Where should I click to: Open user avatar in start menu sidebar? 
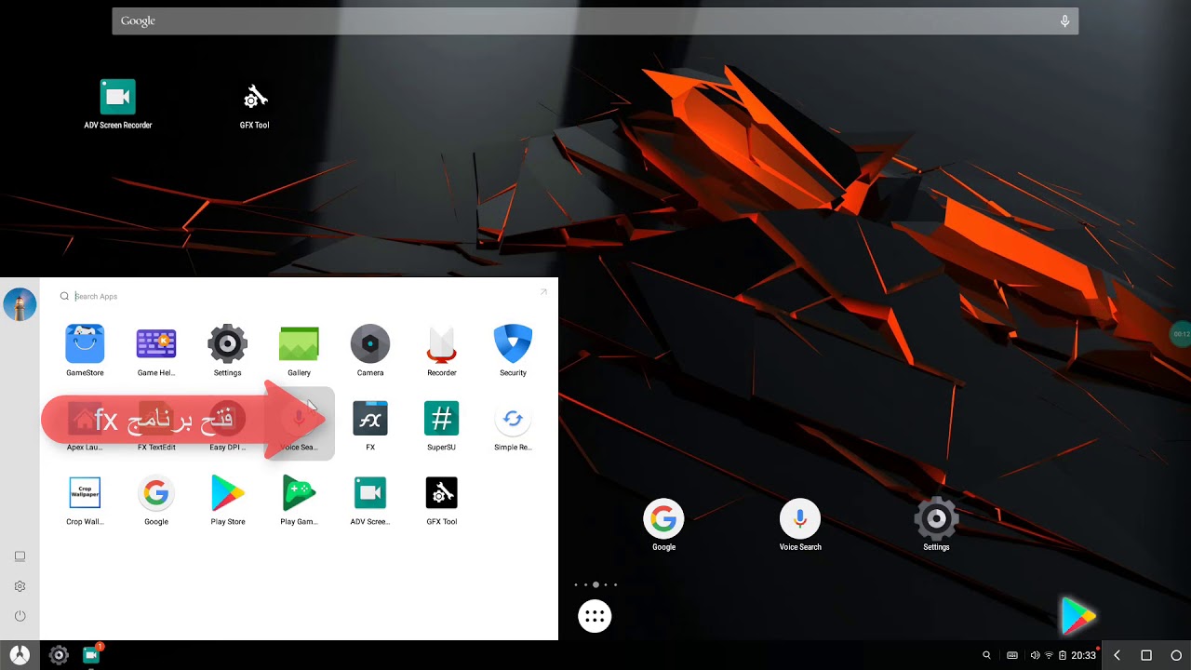(20, 304)
